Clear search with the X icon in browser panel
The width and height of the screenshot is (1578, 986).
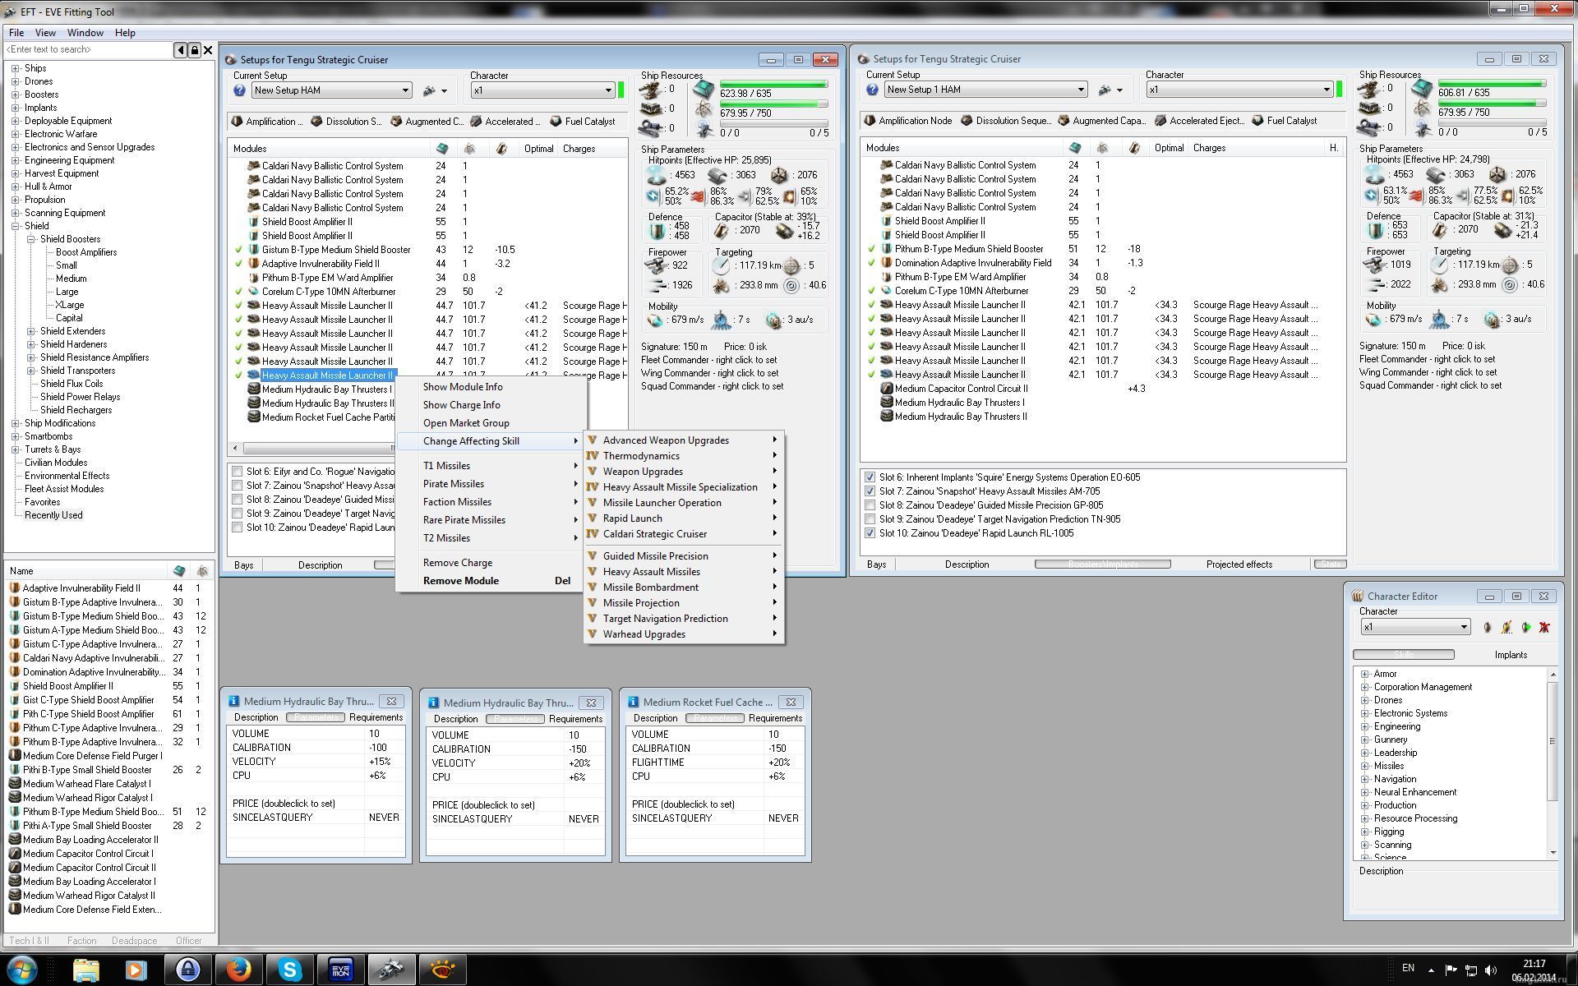click(x=208, y=50)
